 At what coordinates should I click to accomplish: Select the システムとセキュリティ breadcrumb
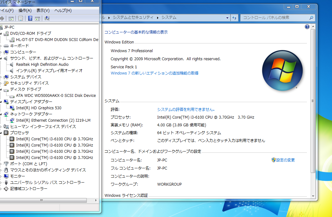133,17
